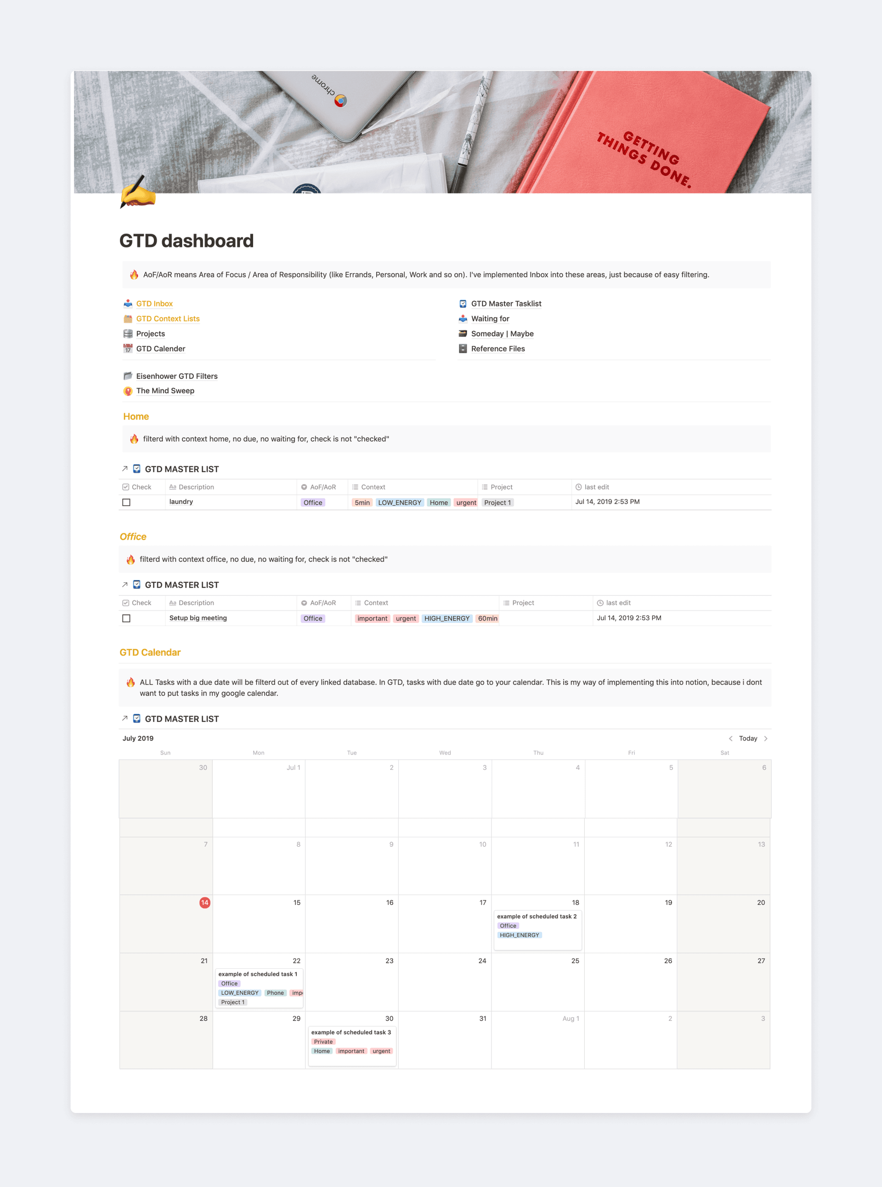Go to previous month in calendar
Viewport: 882px width, 1187px height.
pos(730,739)
